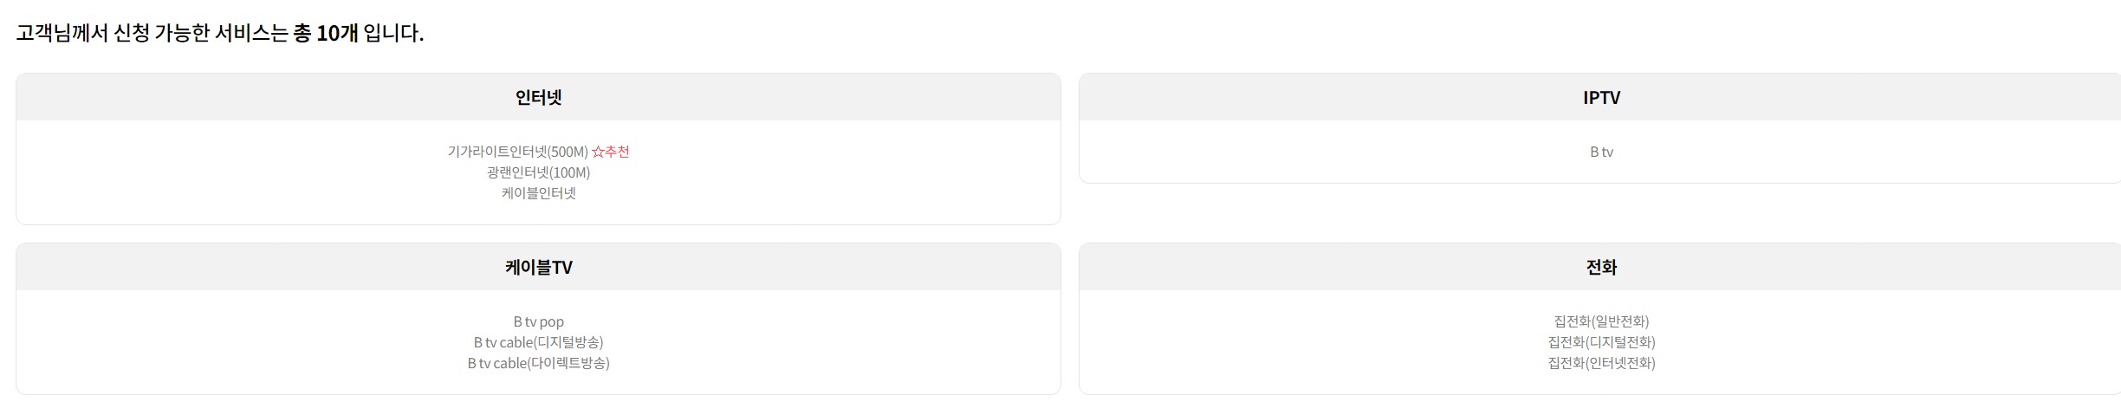Select 집전화(일반전화) phone service

[x=1600, y=321]
